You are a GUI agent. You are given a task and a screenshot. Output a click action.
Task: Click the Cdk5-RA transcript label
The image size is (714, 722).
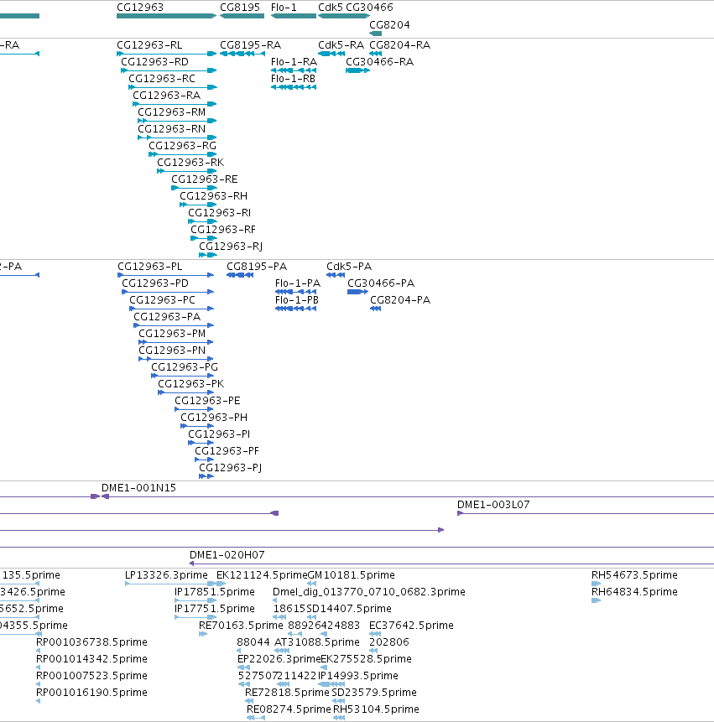tap(341, 45)
